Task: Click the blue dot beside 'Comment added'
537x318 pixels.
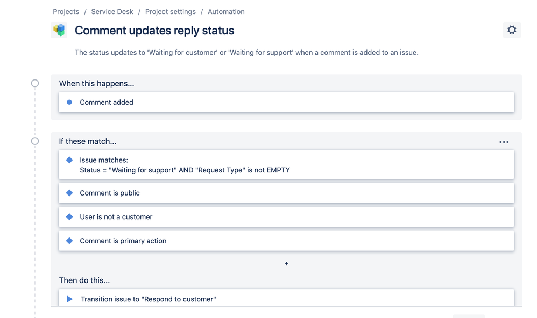Action: coord(69,102)
